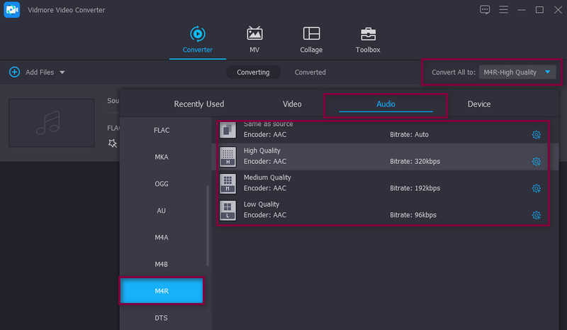Screen dimensions: 567x330
Task: Switch to the Converted list
Action: 310,72
